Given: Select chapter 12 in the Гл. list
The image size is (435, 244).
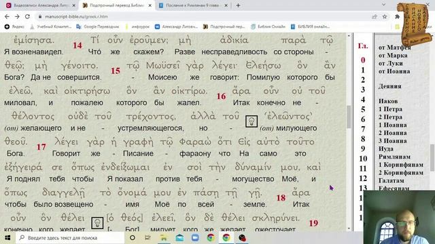Looking at the screenshot, I should 363,178.
